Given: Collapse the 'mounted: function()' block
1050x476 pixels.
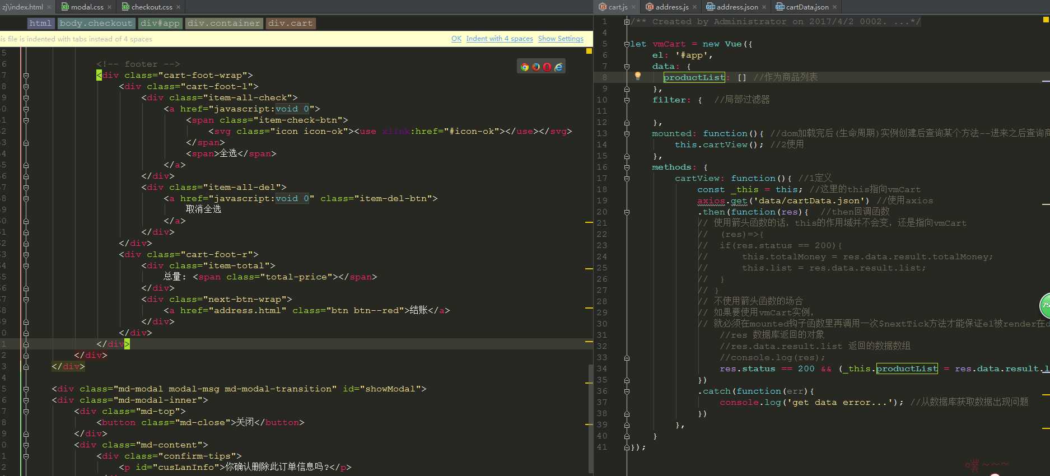Looking at the screenshot, I should coord(627,133).
